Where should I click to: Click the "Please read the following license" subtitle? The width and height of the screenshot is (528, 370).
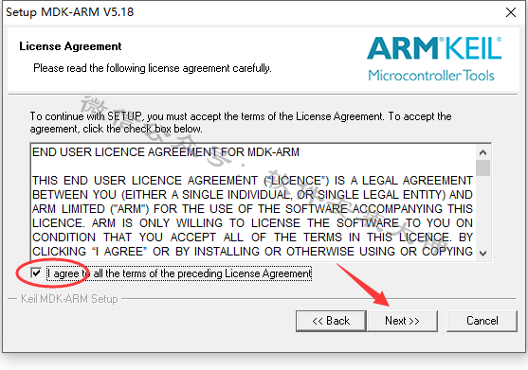click(x=153, y=68)
